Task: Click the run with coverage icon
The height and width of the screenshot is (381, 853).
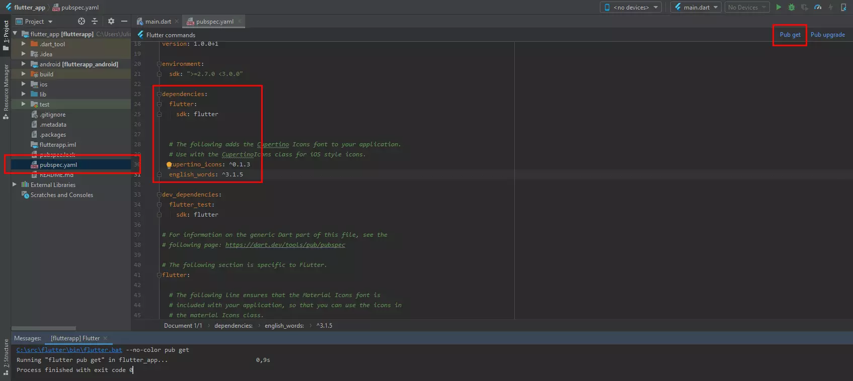Action: pyautogui.click(x=805, y=7)
